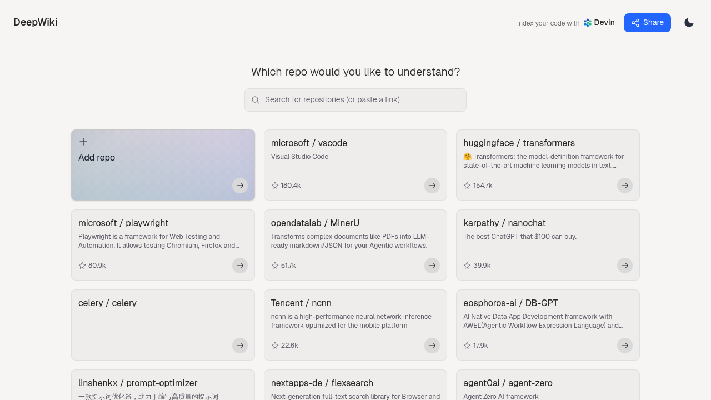Click the arrow icon on the eosphoros-ai/DB-GPT card

625,346
